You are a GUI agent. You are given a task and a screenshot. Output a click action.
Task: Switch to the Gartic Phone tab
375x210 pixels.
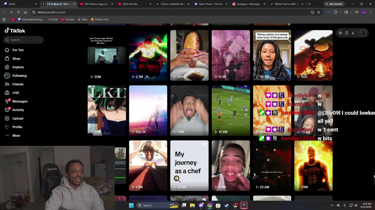[210, 4]
